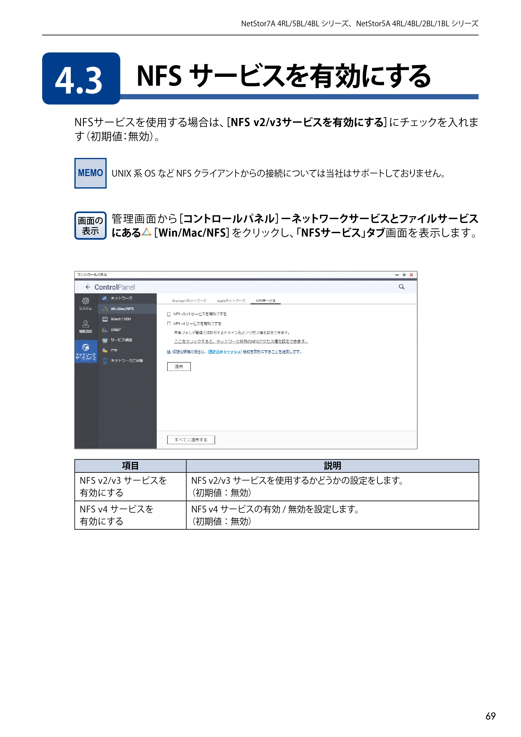Select the ネットワークサービス globe category
Screen dimensions: 521x737
[x=86, y=351]
